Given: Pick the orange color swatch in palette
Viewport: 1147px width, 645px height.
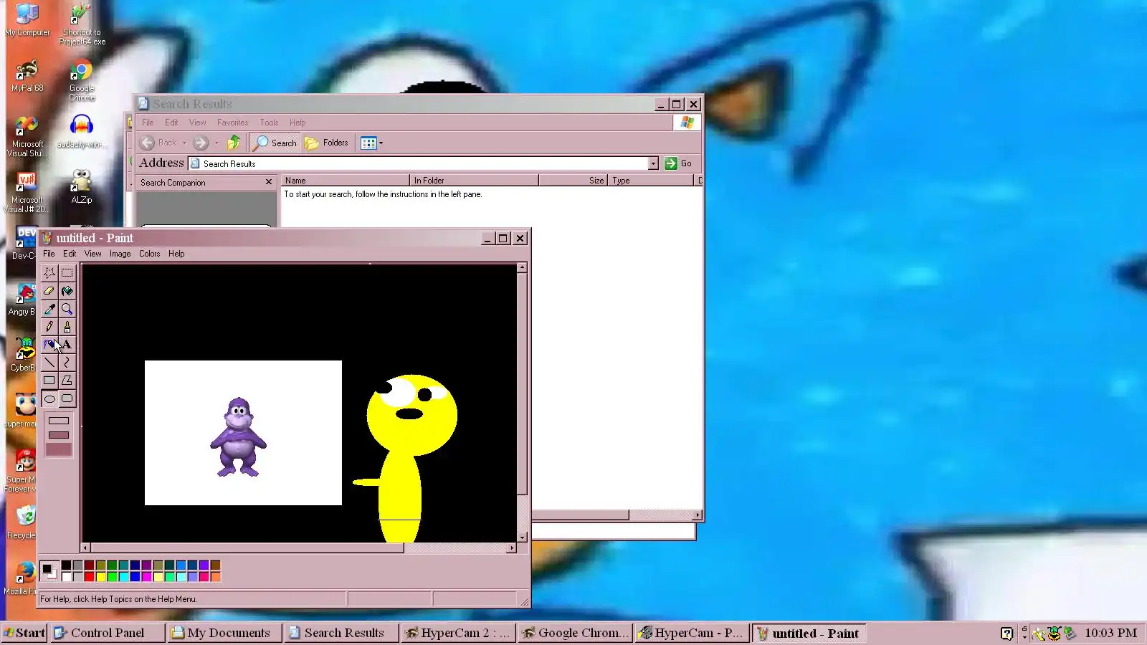Looking at the screenshot, I should pyautogui.click(x=216, y=577).
